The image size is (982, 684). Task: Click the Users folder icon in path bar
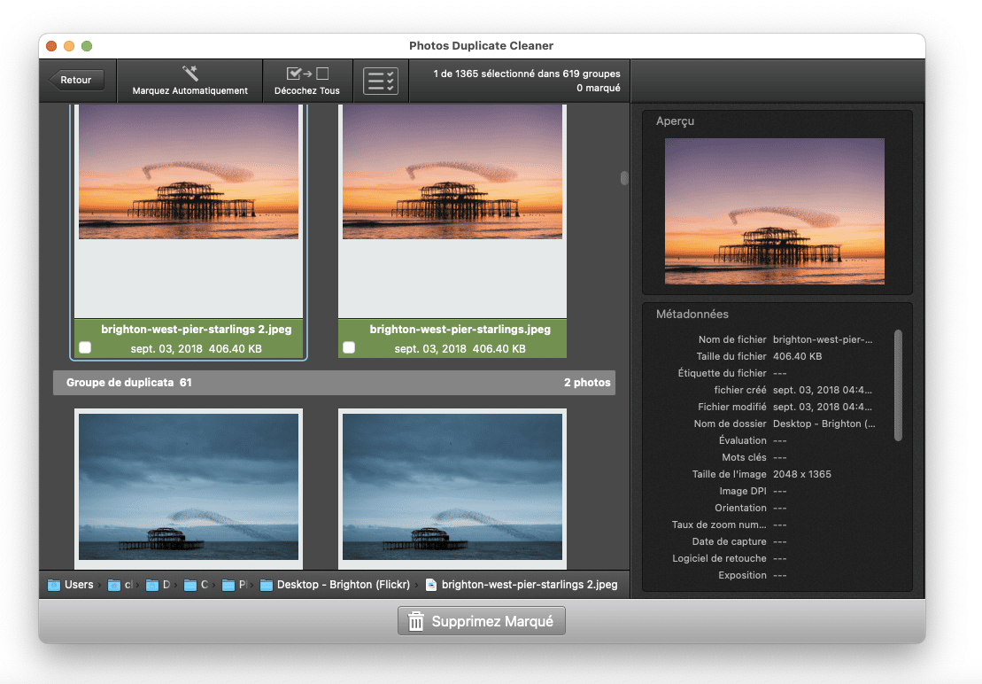tap(55, 585)
